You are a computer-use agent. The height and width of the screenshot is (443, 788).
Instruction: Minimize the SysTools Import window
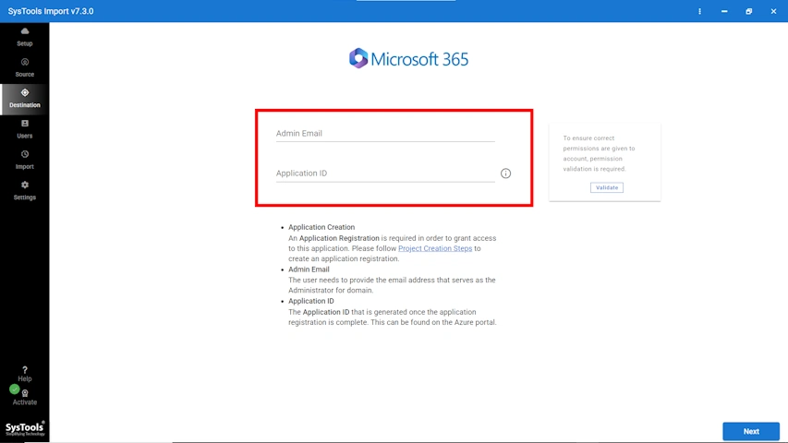coord(724,11)
